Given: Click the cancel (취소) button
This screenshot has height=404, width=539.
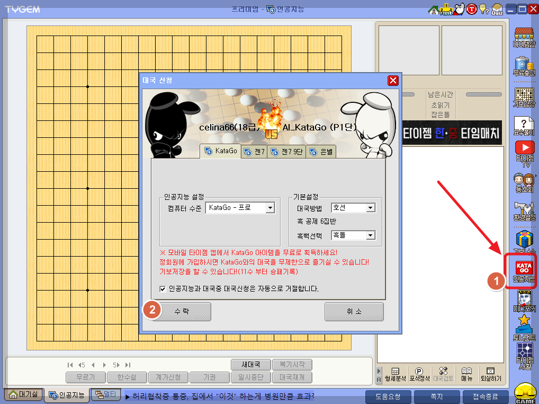Looking at the screenshot, I should click(354, 311).
